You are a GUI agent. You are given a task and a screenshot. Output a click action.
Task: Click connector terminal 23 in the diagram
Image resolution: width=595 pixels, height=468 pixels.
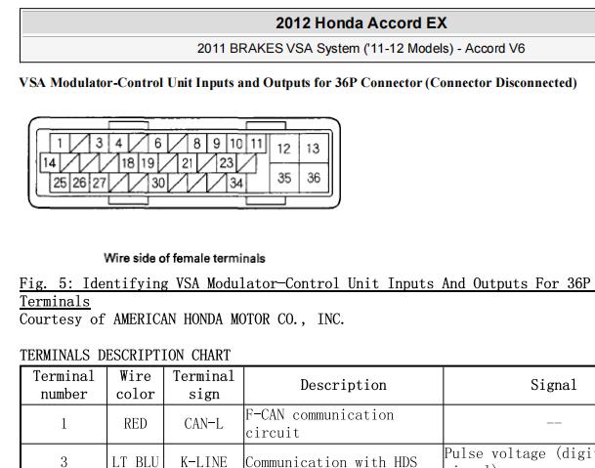[227, 163]
